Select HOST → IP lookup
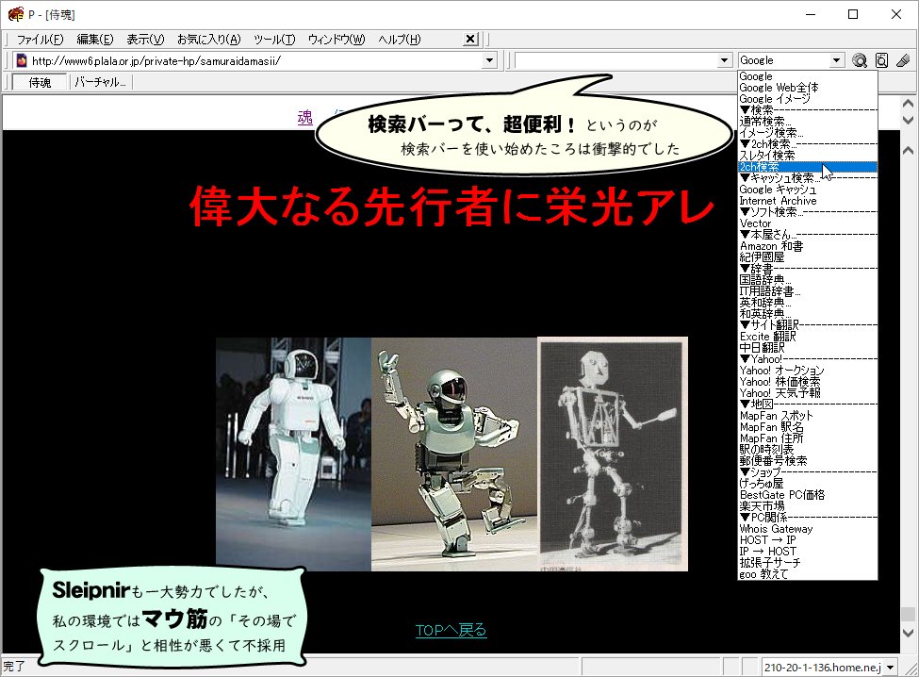 (808, 540)
